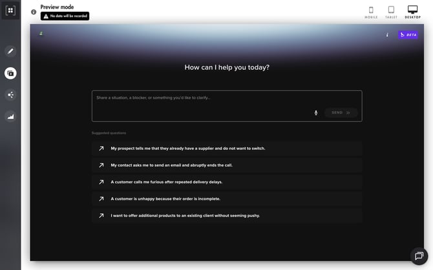Open the app logo menu in sidebar

[10, 10]
